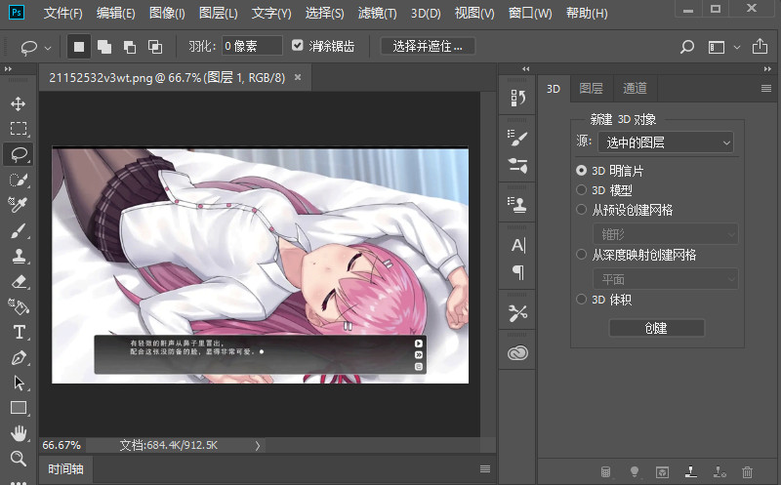Image resolution: width=781 pixels, height=485 pixels.
Task: Collapse the right panel double-arrow
Action: click(x=767, y=68)
